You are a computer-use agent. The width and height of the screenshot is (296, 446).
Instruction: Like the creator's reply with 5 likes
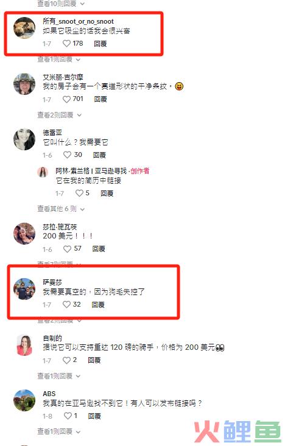coord(79,193)
